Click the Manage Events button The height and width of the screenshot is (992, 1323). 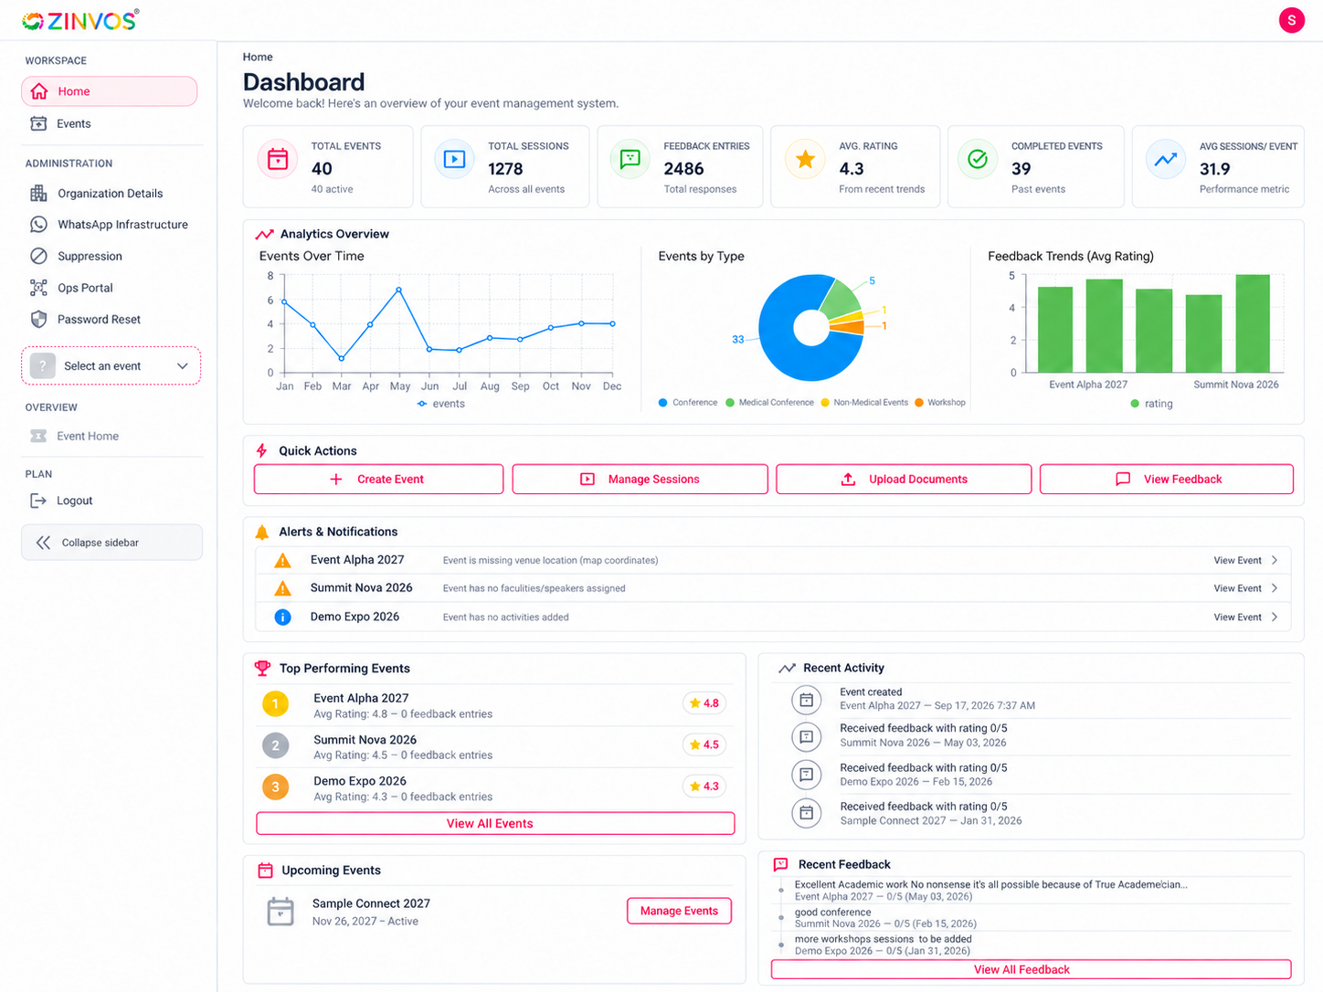coord(679,911)
